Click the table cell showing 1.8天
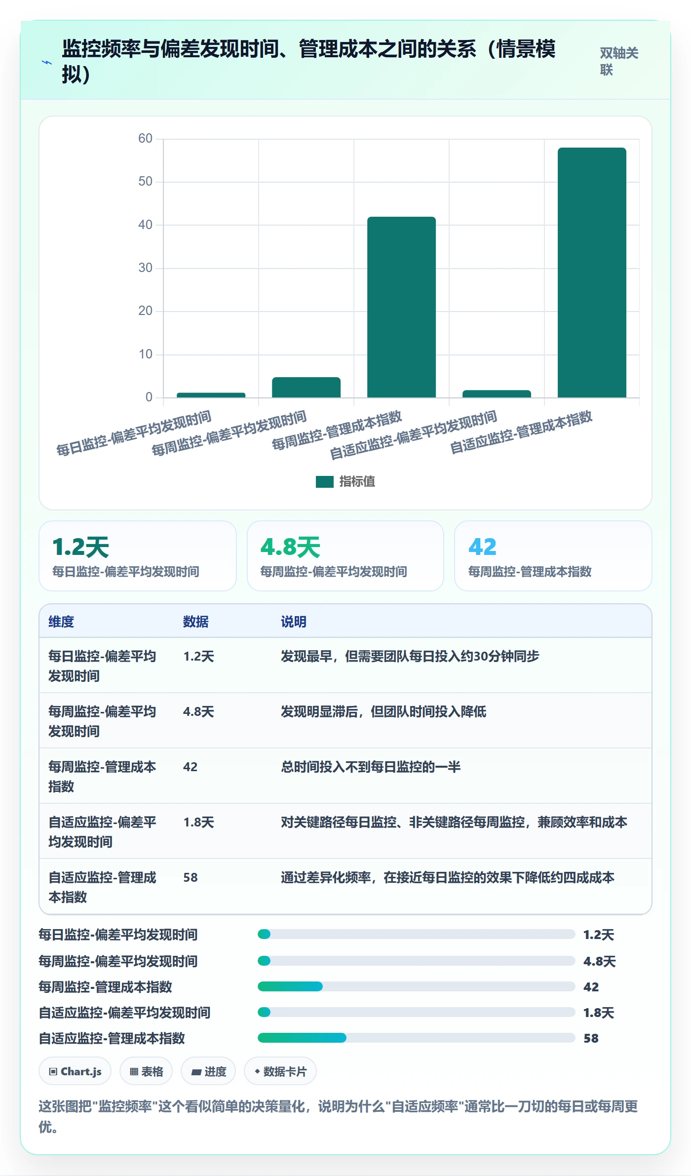 coord(199,822)
